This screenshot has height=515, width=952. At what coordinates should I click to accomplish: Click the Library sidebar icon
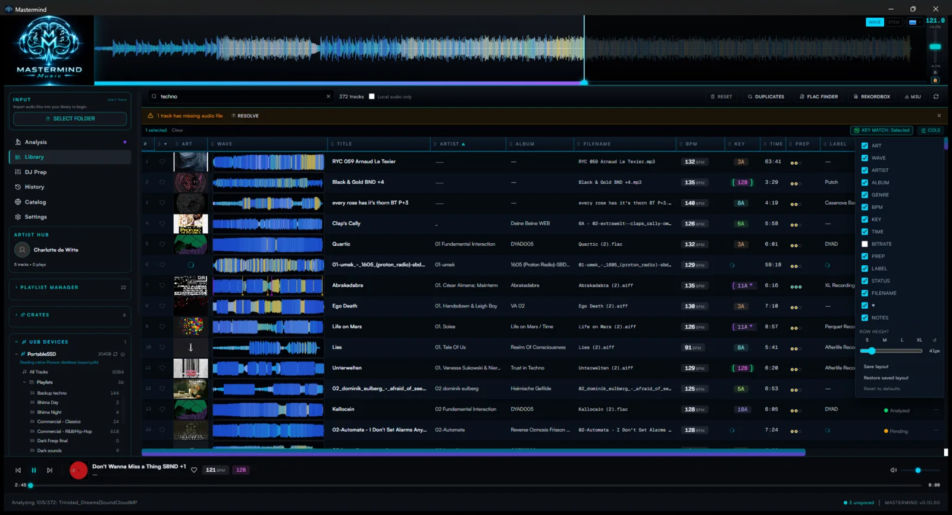(x=18, y=157)
